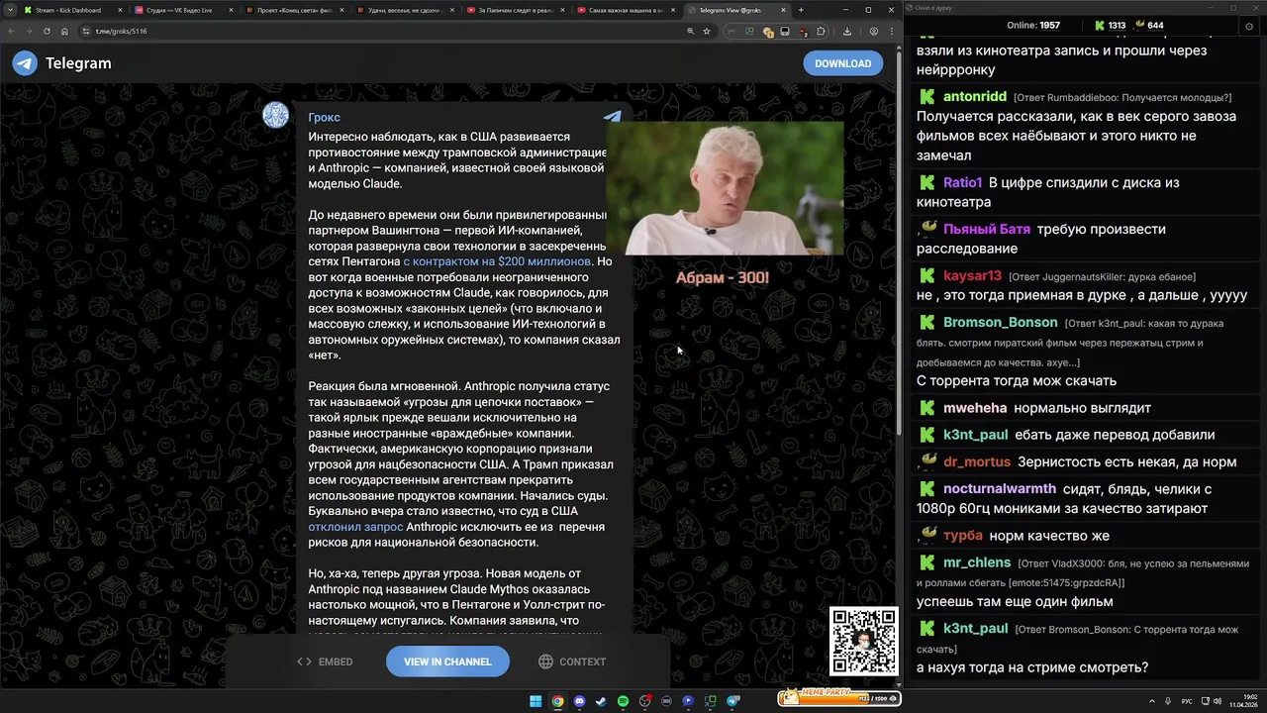Viewport: 1267px width, 713px height.
Task: Open OBS Studio from the taskbar
Action: pyautogui.click(x=644, y=701)
